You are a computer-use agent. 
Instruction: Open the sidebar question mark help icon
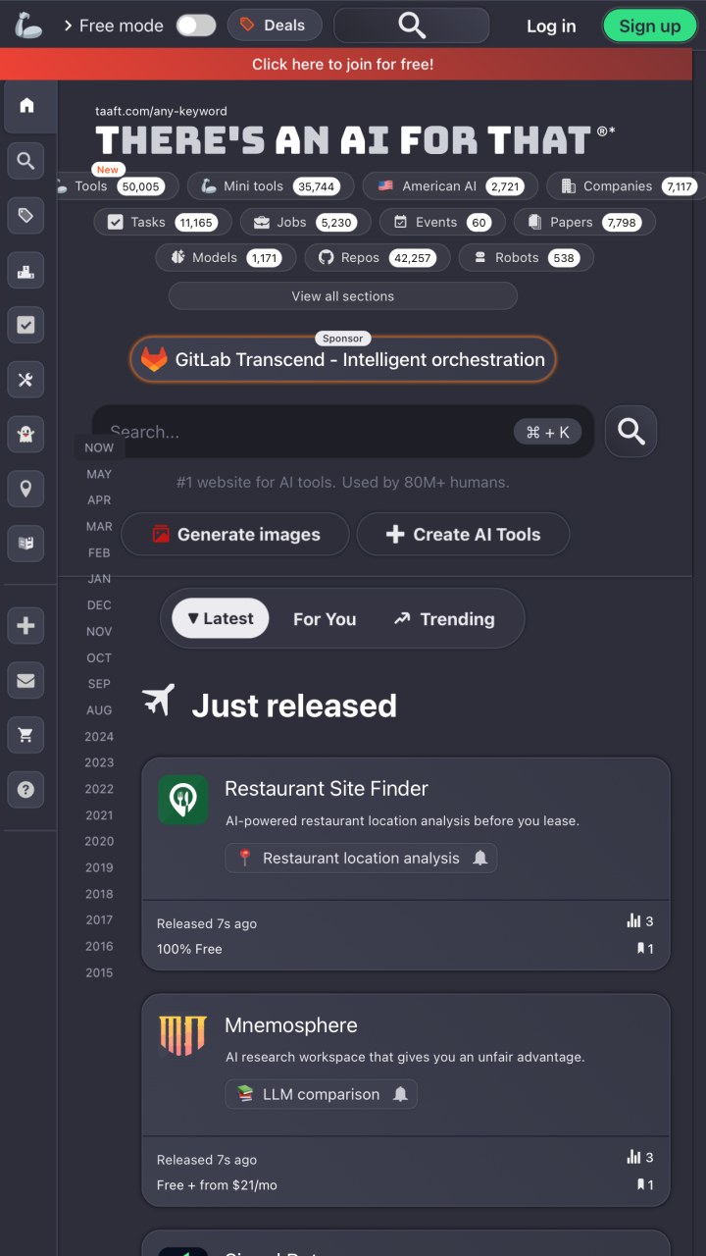coord(26,789)
